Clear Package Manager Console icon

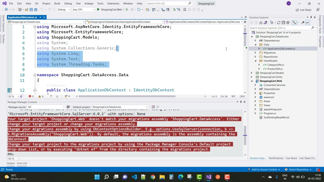(x=153, y=107)
